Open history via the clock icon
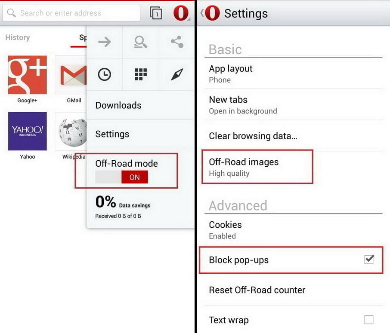 click(x=105, y=74)
